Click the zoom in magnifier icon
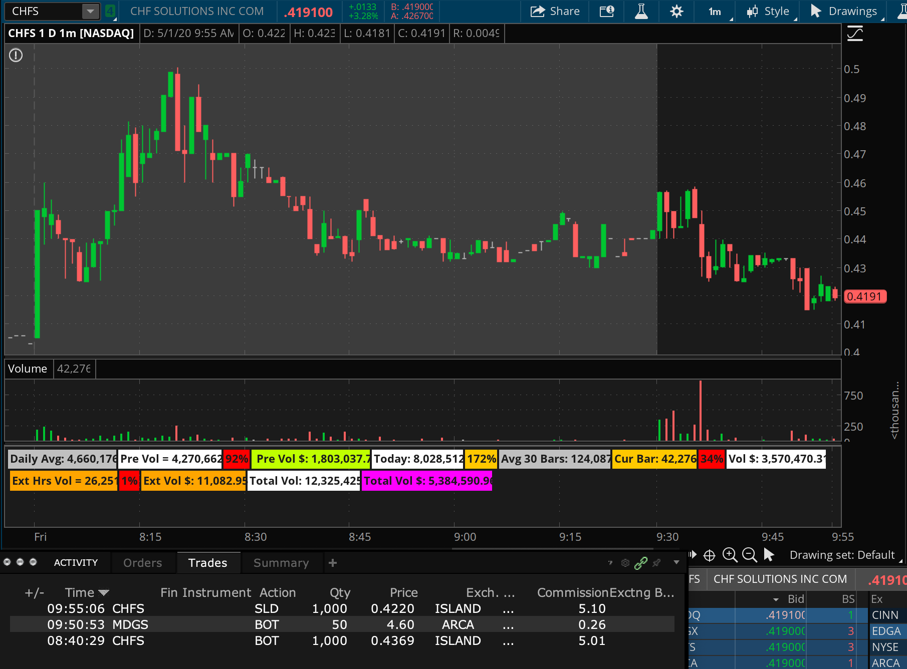 click(730, 555)
